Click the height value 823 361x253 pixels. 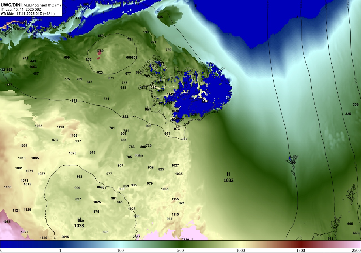100,72
